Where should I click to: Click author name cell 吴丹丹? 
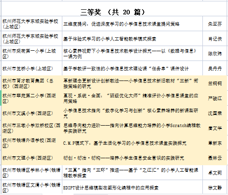tap(215, 68)
